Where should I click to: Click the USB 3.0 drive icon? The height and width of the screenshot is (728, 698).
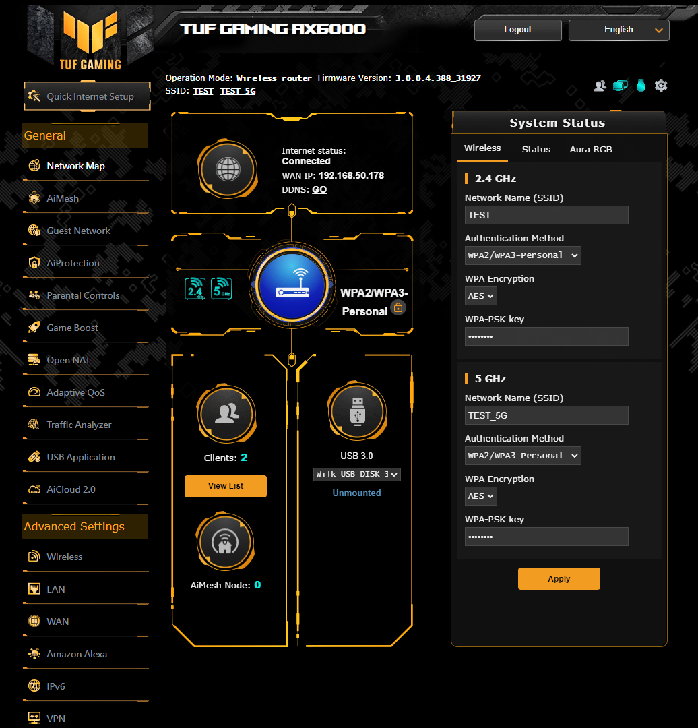(357, 411)
